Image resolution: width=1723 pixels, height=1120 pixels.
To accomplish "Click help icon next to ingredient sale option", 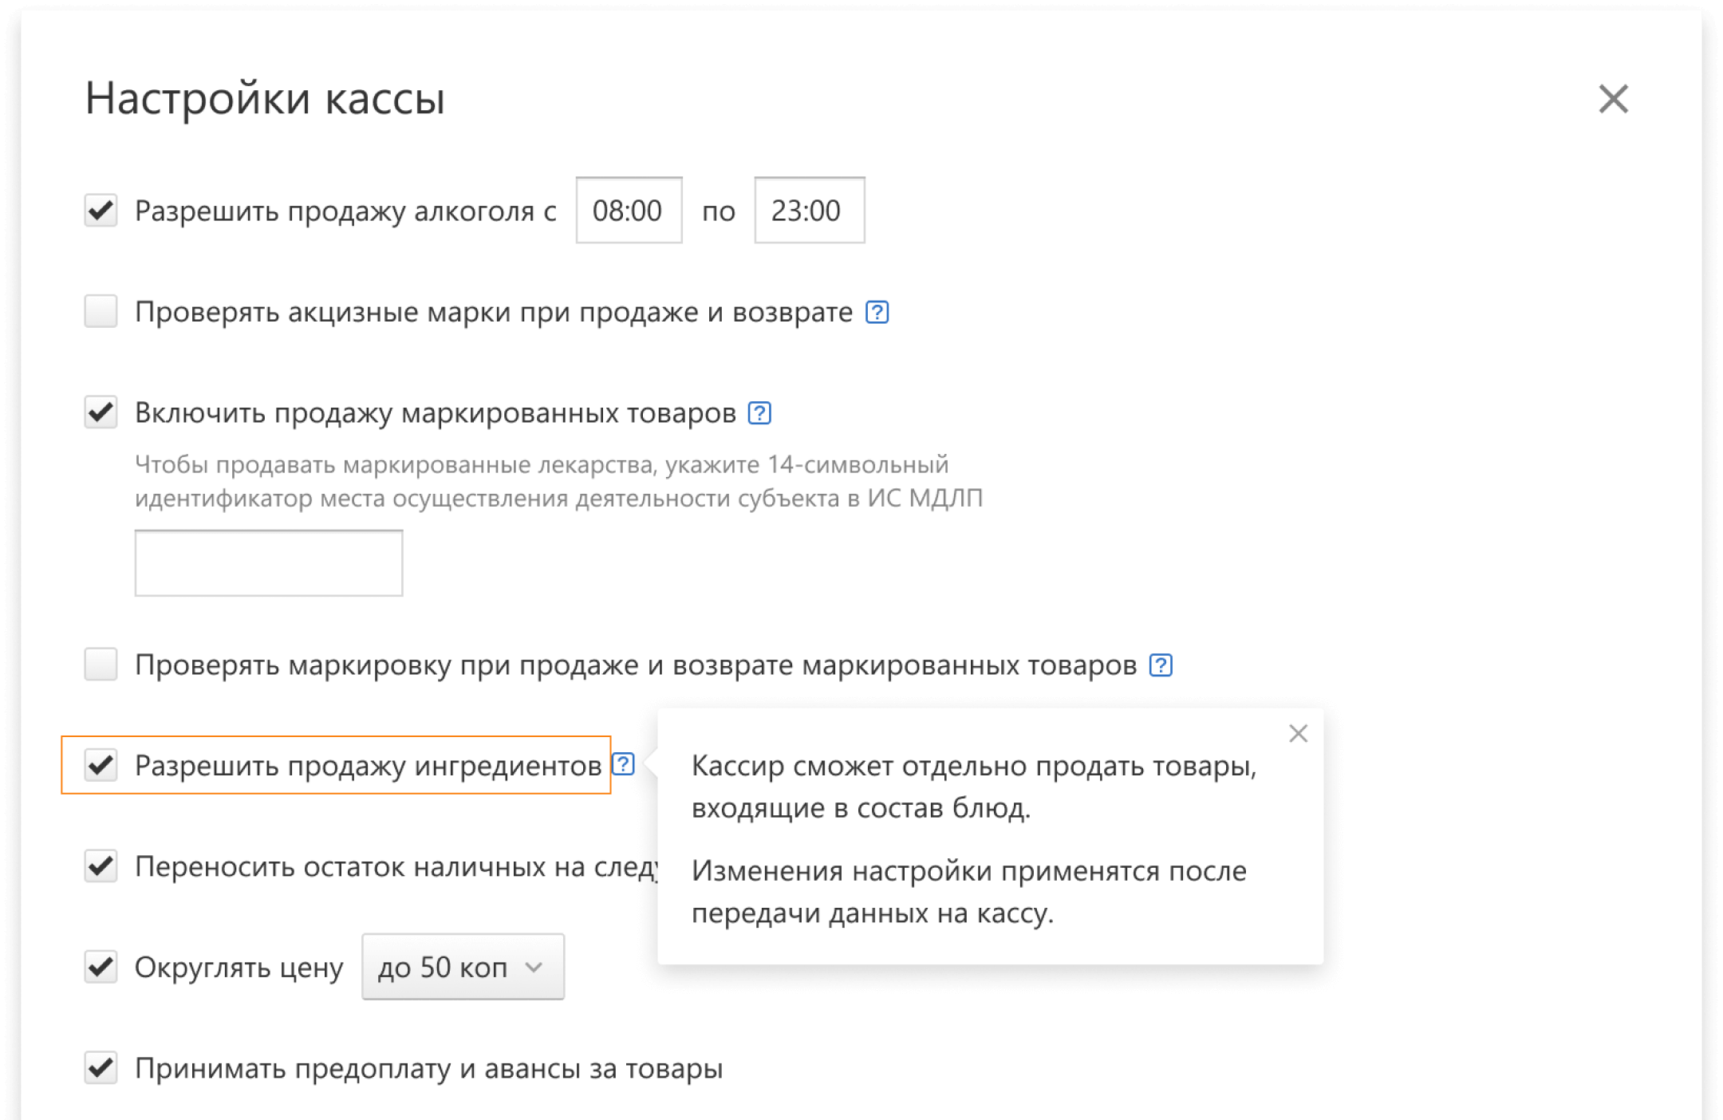I will (623, 764).
